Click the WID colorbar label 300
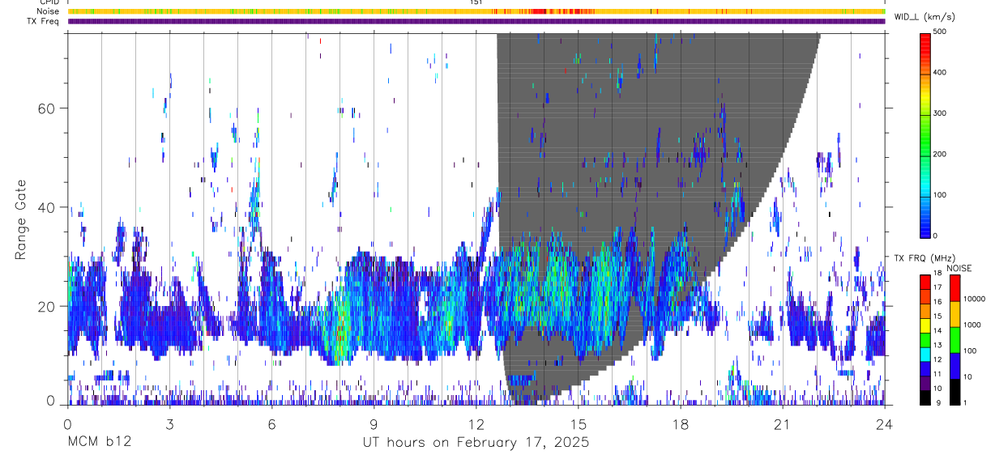Viewport: 995px width, 459px height. 940,113
